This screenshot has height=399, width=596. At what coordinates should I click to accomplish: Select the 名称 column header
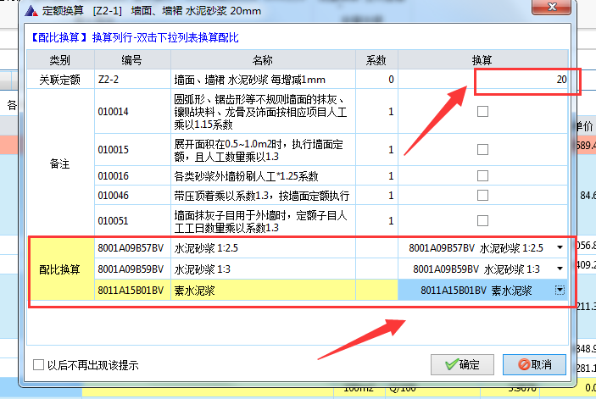coord(263,60)
